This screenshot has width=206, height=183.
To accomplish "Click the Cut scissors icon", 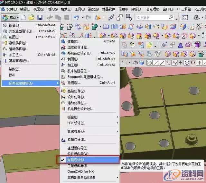I will pyautogui.click(x=50, y=17).
